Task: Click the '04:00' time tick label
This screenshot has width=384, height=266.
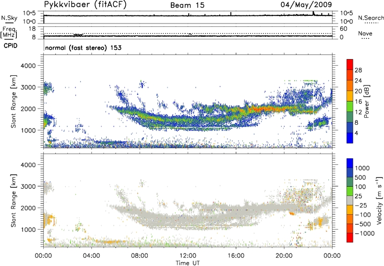Action: pyautogui.click(x=91, y=256)
